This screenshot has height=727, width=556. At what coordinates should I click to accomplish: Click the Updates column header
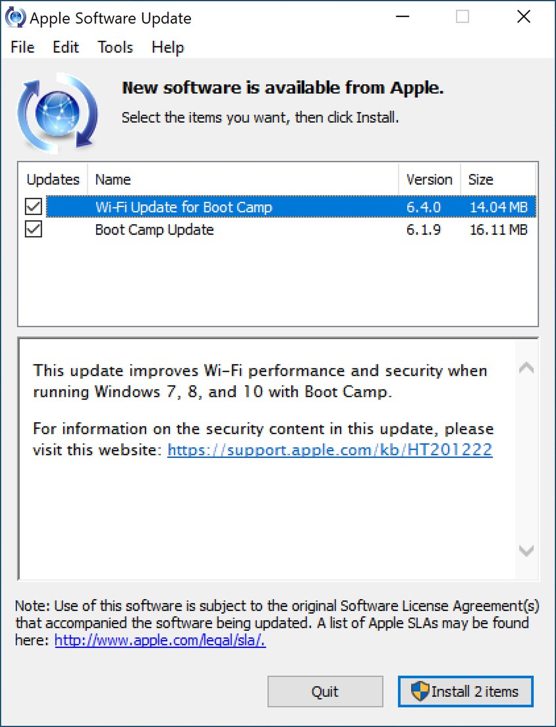click(53, 179)
